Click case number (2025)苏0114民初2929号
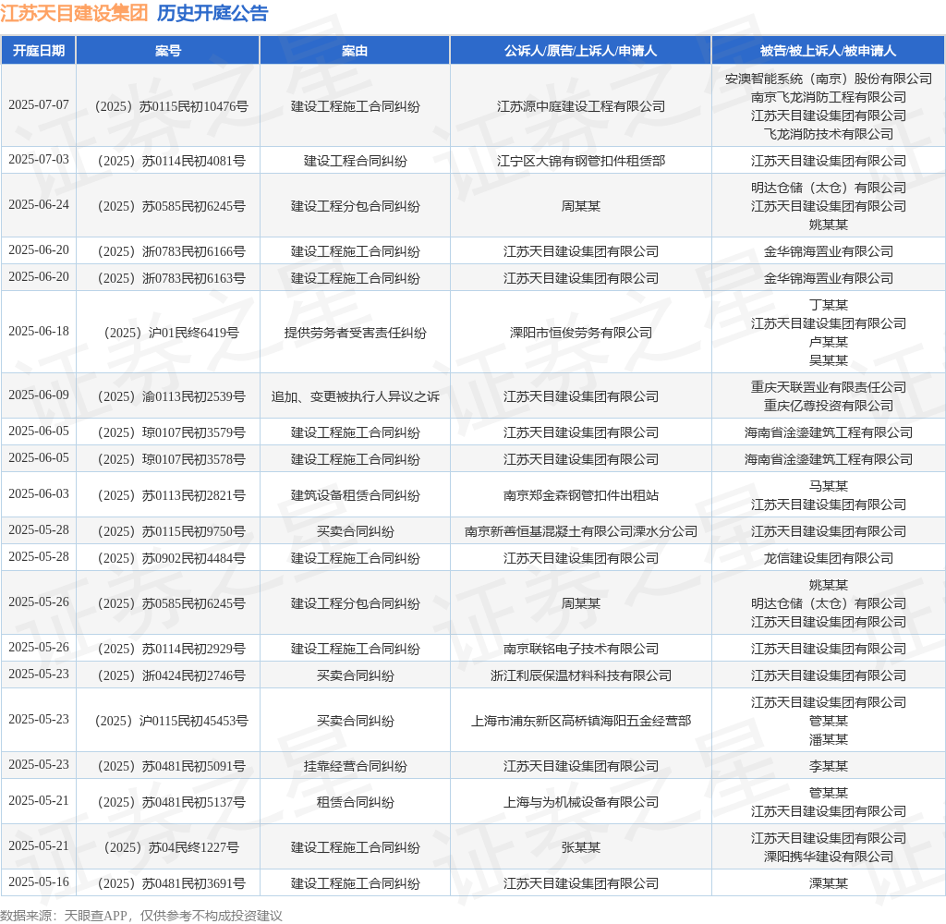Image resolution: width=946 pixels, height=924 pixels. click(x=171, y=649)
